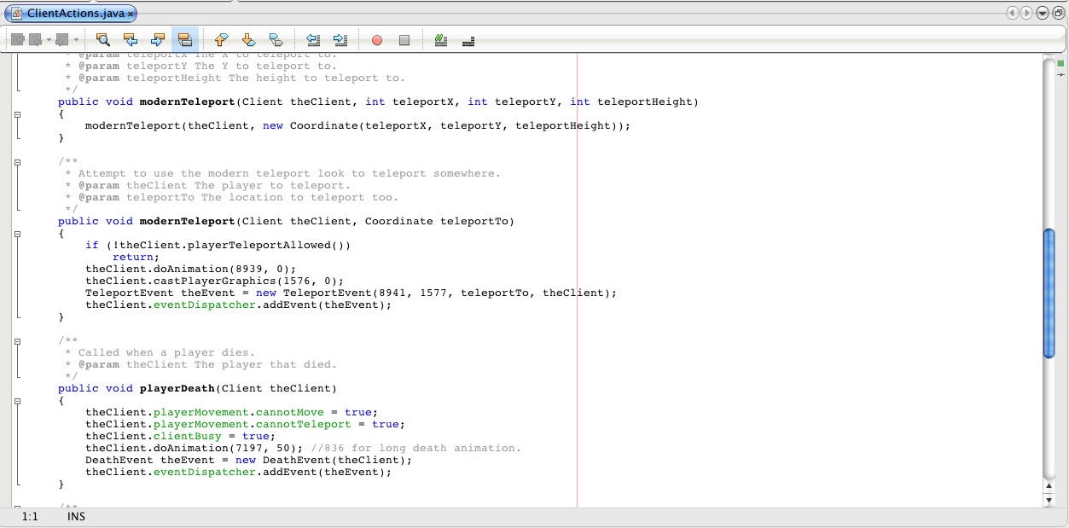Click the Forward navigation icon
This screenshot has height=528, width=1069.
pos(62,39)
